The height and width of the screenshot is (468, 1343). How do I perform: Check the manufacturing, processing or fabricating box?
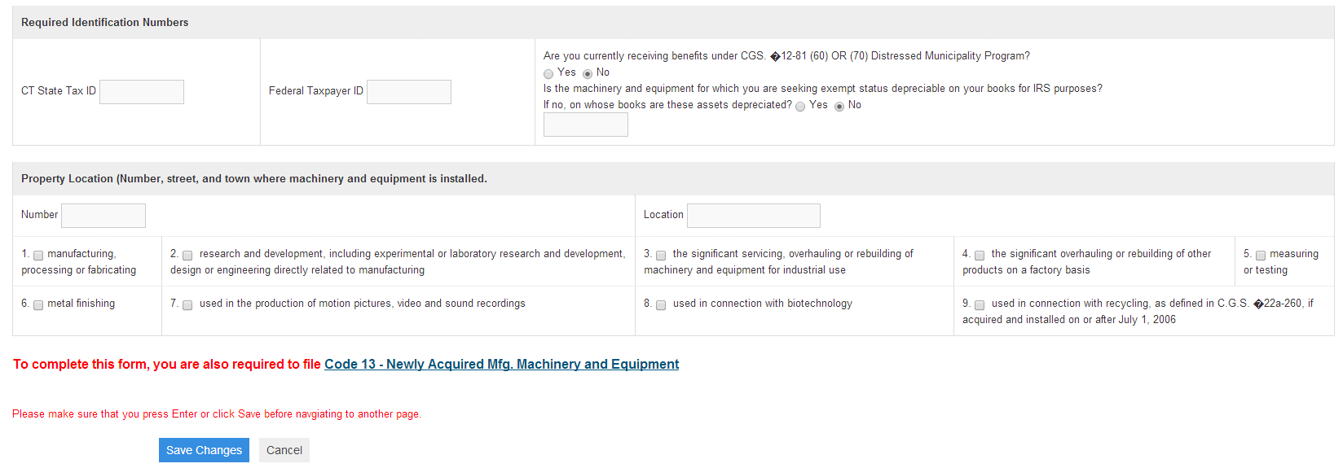38,256
